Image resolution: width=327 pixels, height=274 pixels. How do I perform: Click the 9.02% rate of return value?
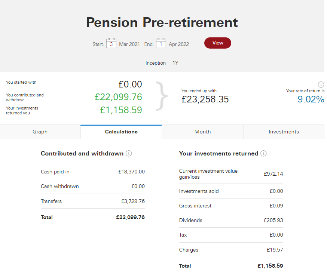311,99
